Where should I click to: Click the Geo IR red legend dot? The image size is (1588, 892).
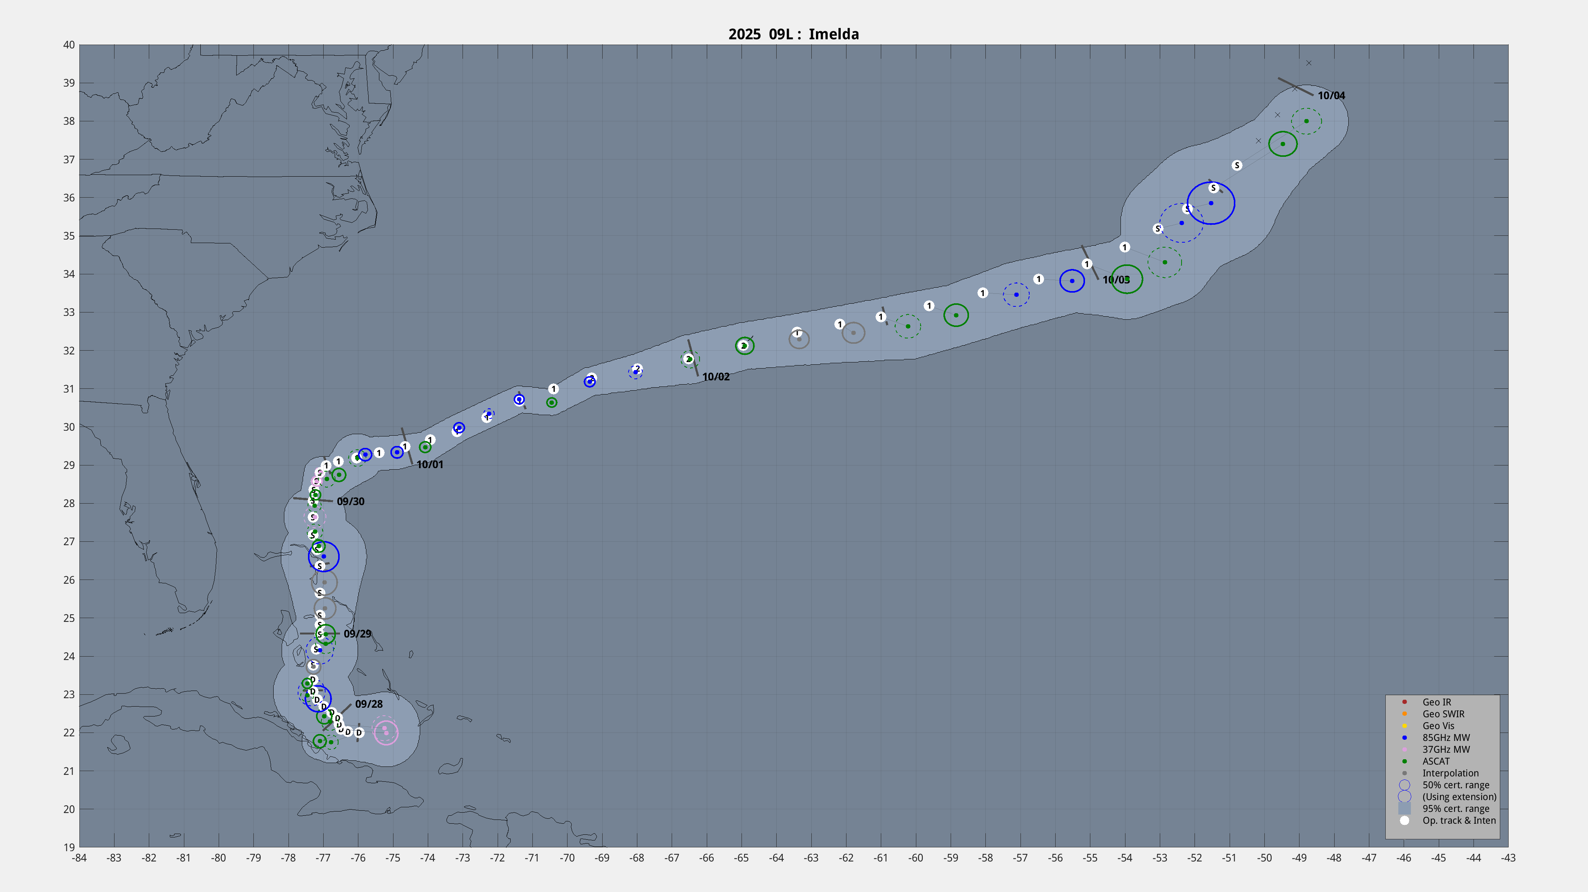(x=1404, y=702)
